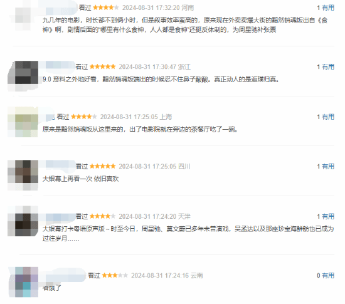This screenshot has width=345, height=304.
Task: Open the 云南 reviewer's purple-teal avatar
Action: (x=23, y=282)
